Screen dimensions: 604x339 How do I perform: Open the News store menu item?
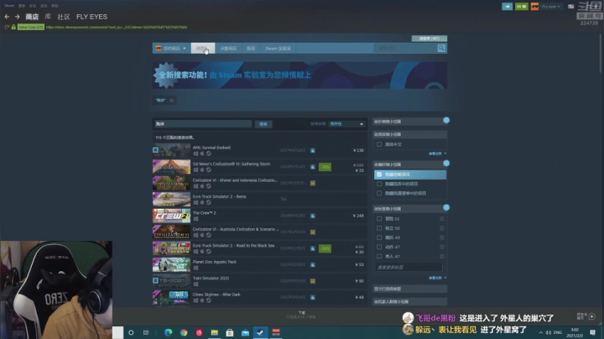(x=251, y=48)
